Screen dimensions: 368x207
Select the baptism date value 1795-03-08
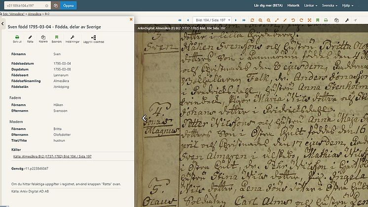coord(62,69)
